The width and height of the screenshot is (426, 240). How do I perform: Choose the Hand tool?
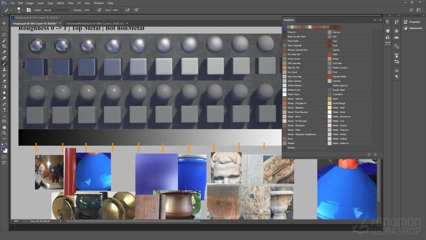pyautogui.click(x=4, y=127)
